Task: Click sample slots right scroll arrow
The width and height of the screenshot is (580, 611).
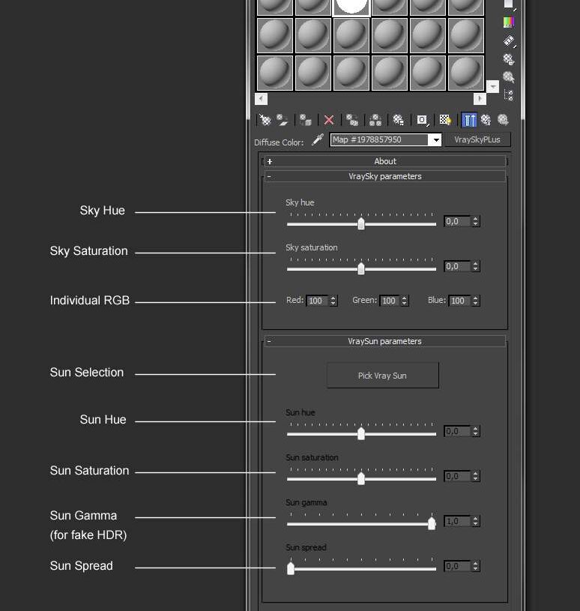Action: (x=480, y=99)
